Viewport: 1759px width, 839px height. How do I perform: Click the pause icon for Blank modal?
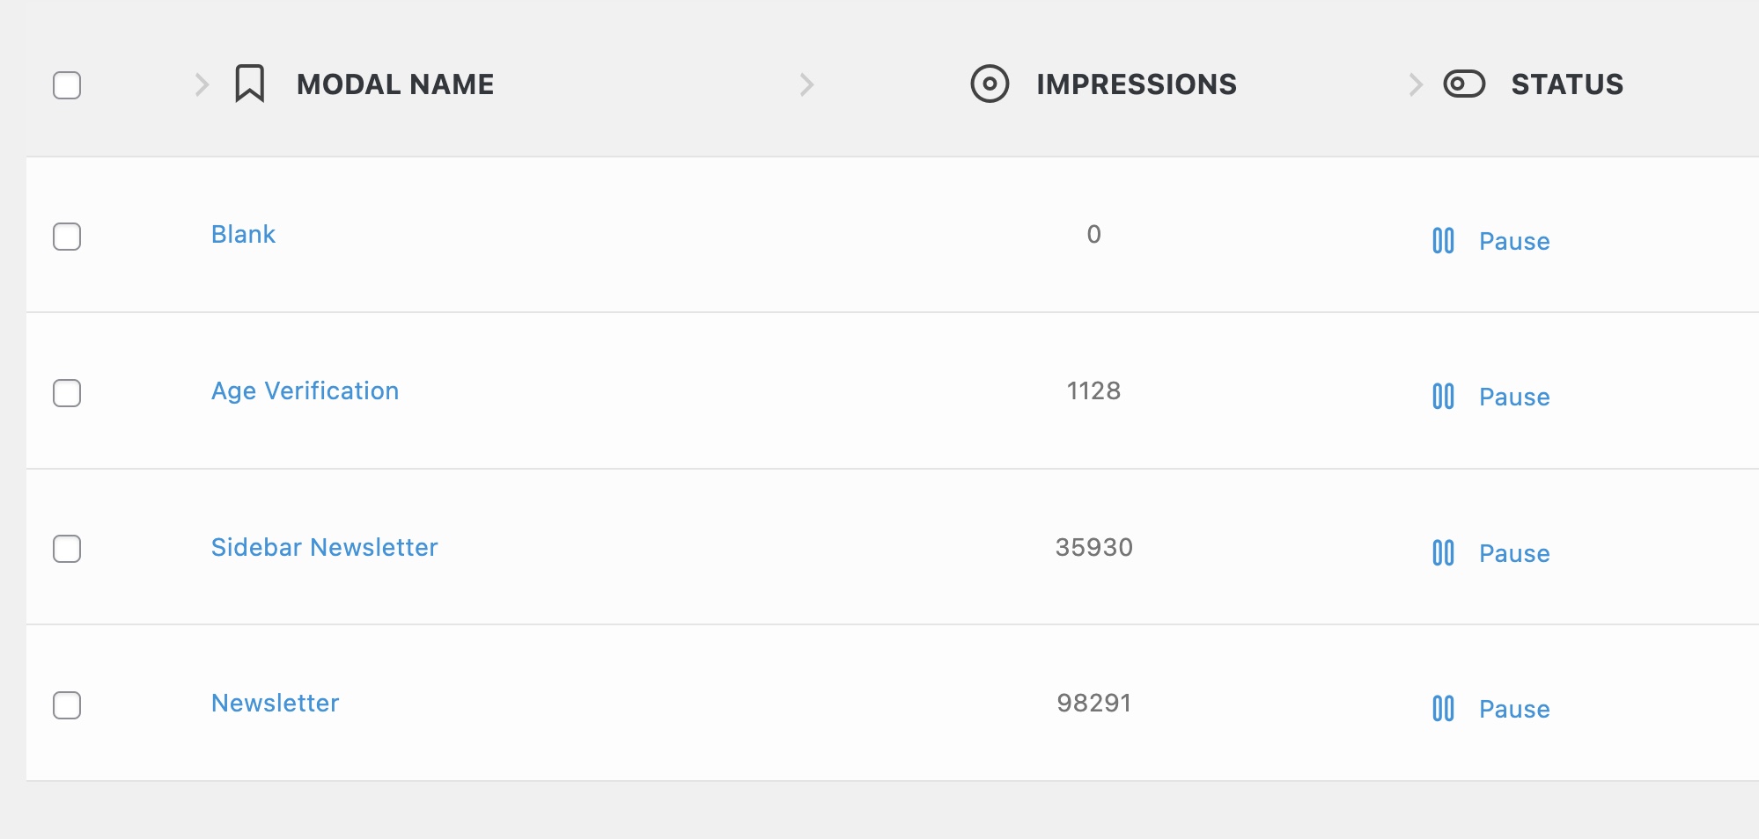pos(1443,241)
